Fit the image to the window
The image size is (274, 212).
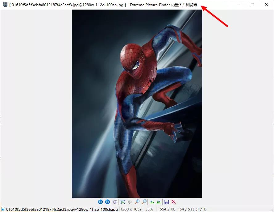point(123,202)
